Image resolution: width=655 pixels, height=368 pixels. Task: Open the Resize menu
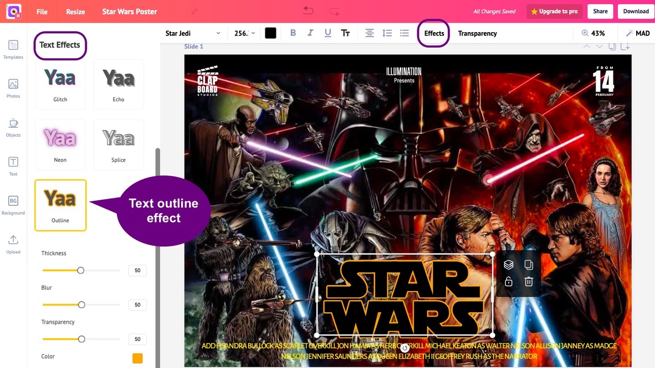tap(75, 12)
